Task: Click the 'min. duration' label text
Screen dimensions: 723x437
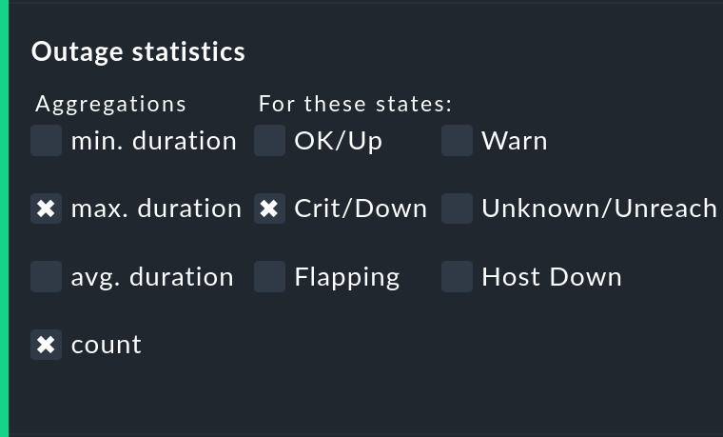Action: click(x=153, y=141)
